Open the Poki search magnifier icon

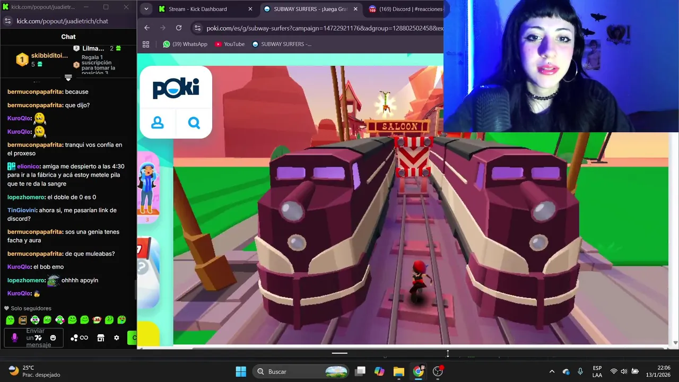point(194,123)
